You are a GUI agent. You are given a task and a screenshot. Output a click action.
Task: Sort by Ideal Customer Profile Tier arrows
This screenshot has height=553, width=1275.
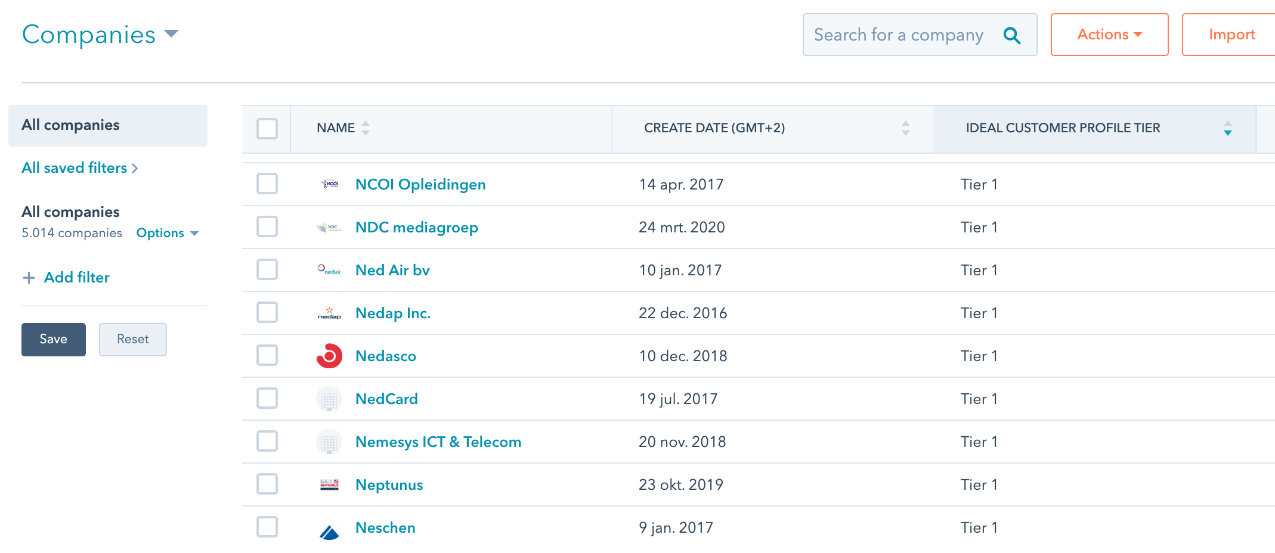[x=1228, y=128]
